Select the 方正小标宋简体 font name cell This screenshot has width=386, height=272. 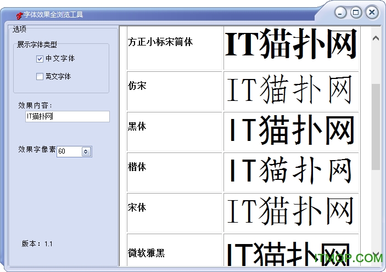click(175, 48)
